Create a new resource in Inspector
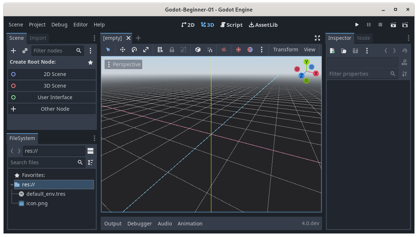Image resolution: width=418 pixels, height=237 pixels. [x=332, y=51]
